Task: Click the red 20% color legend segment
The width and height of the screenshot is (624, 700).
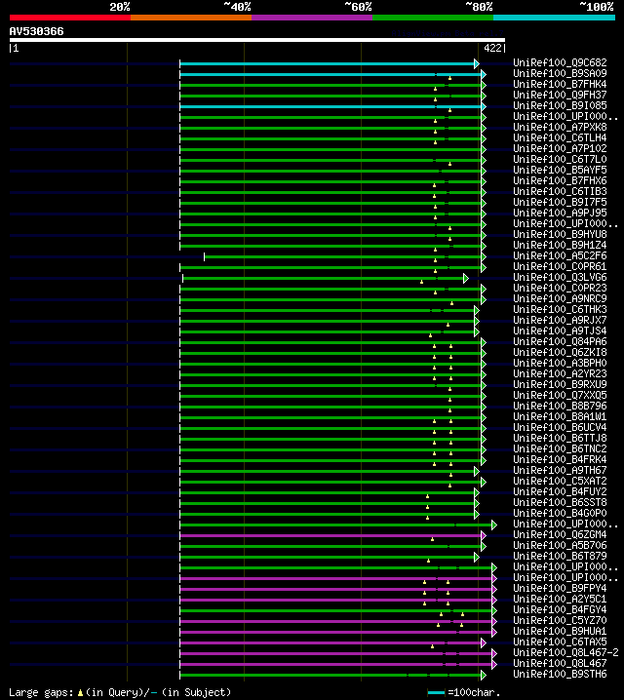Action: click(x=70, y=18)
